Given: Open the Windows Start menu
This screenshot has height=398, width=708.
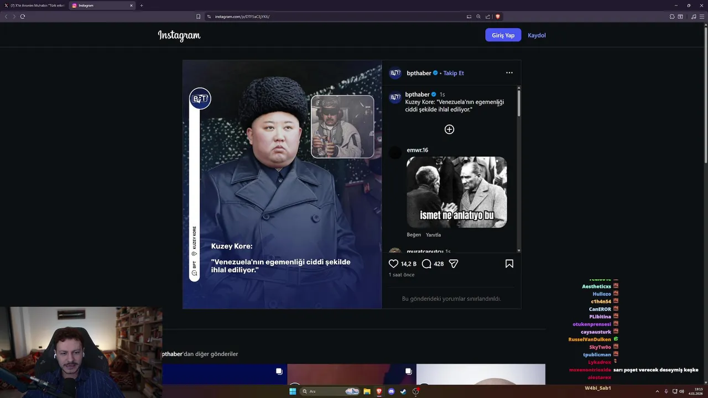Looking at the screenshot, I should [293, 391].
